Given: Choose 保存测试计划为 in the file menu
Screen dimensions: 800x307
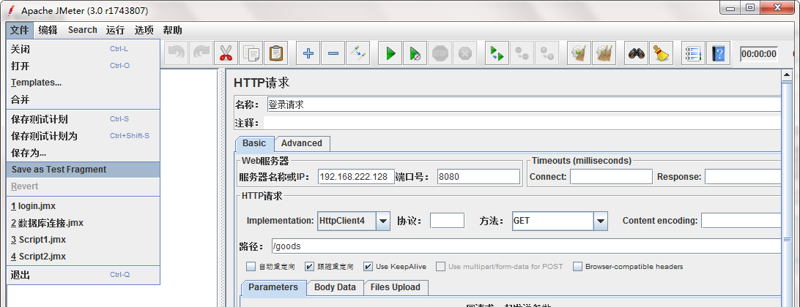Looking at the screenshot, I should [84, 136].
